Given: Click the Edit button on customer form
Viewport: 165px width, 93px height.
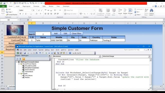Looking at the screenshot, I should coord(65,33).
